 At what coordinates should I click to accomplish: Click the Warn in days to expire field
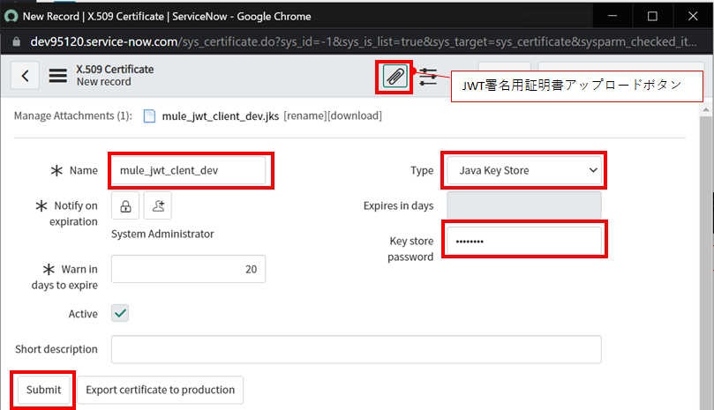pos(189,269)
